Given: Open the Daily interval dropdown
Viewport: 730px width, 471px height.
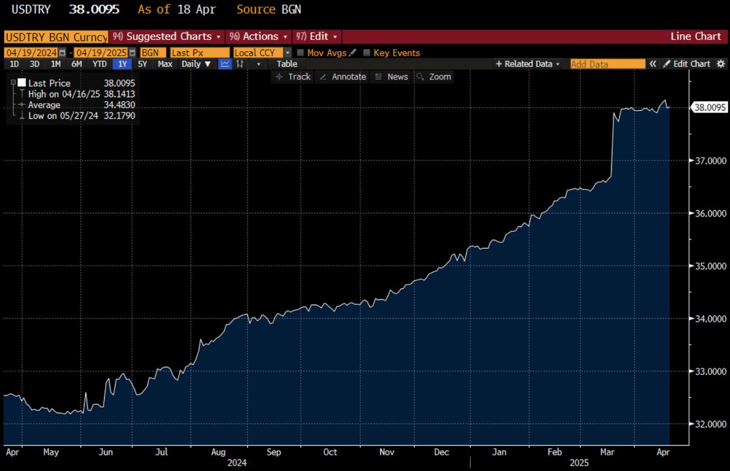Looking at the screenshot, I should [196, 64].
